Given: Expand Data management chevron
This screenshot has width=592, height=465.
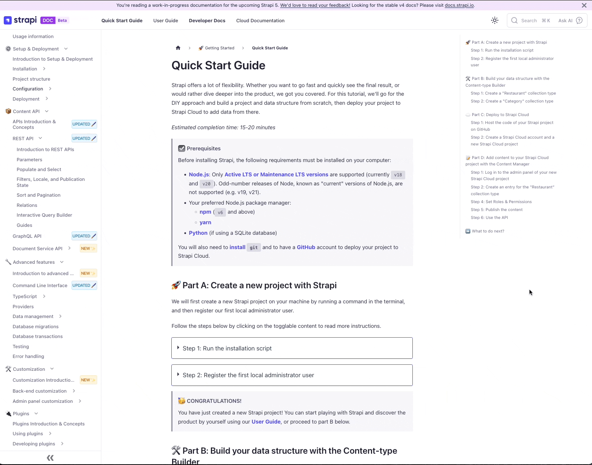Looking at the screenshot, I should (60, 317).
